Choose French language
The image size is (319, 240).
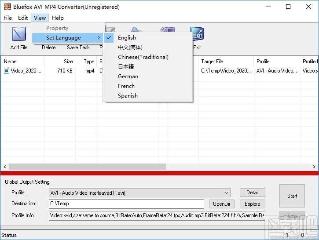(148, 86)
